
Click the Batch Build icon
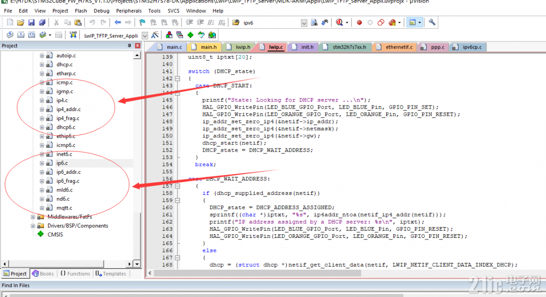[43, 35]
